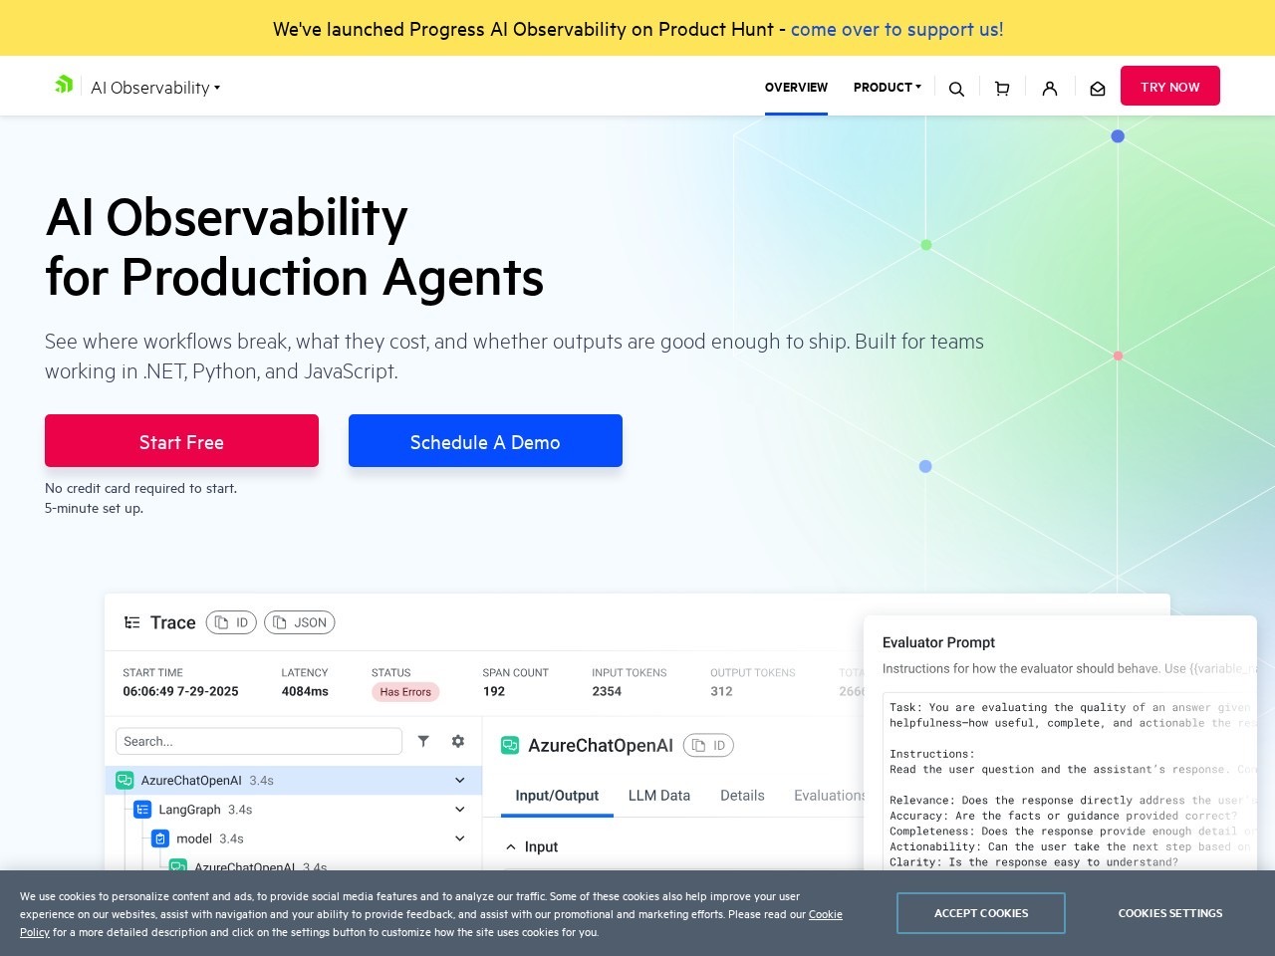Open the PRODUCT menu dropdown
The width and height of the screenshot is (1275, 956).
tap(888, 87)
